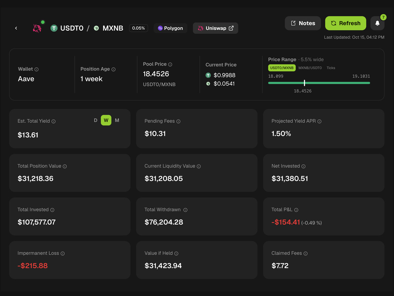Switch price range view to Ticks
Viewport: 394px width, 296px height.
(x=331, y=68)
